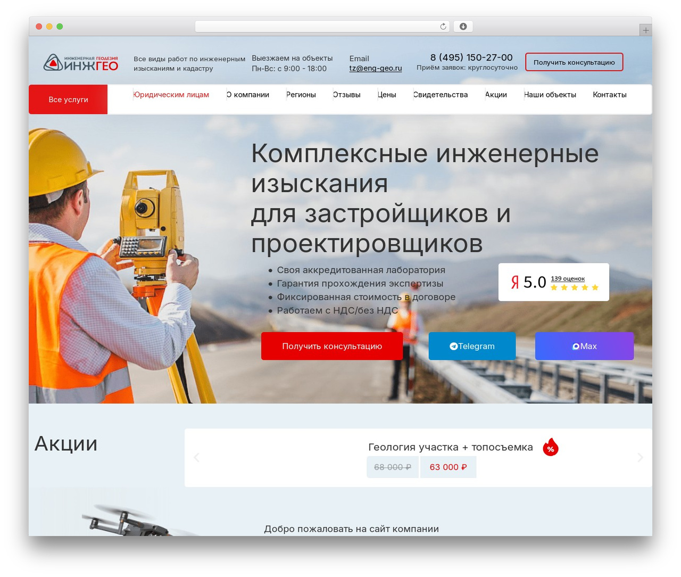Open the Цены page

click(x=387, y=95)
